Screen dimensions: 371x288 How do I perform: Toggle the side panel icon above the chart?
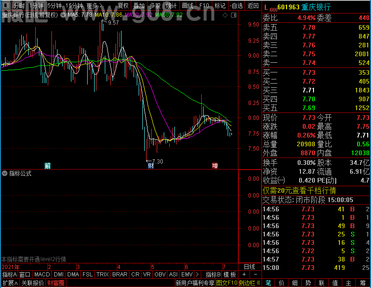(x=234, y=15)
